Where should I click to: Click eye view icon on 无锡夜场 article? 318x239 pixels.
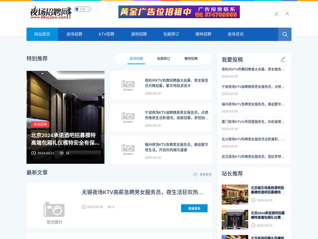pyautogui.click(x=110, y=207)
